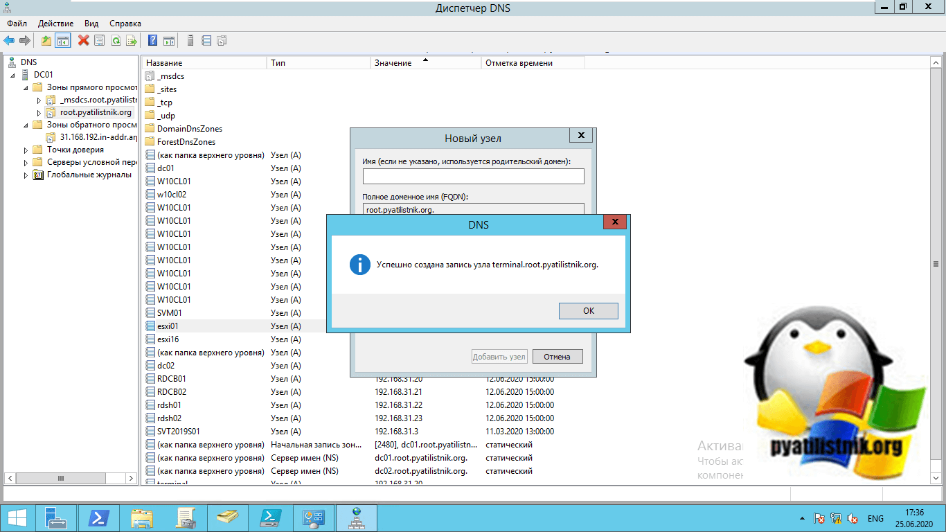Image resolution: width=946 pixels, height=532 pixels.
Task: Click the red X delete icon
Action: [x=83, y=41]
